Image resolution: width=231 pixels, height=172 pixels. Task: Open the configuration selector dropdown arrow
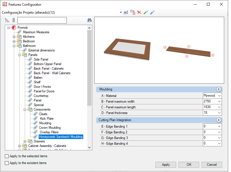121,13
